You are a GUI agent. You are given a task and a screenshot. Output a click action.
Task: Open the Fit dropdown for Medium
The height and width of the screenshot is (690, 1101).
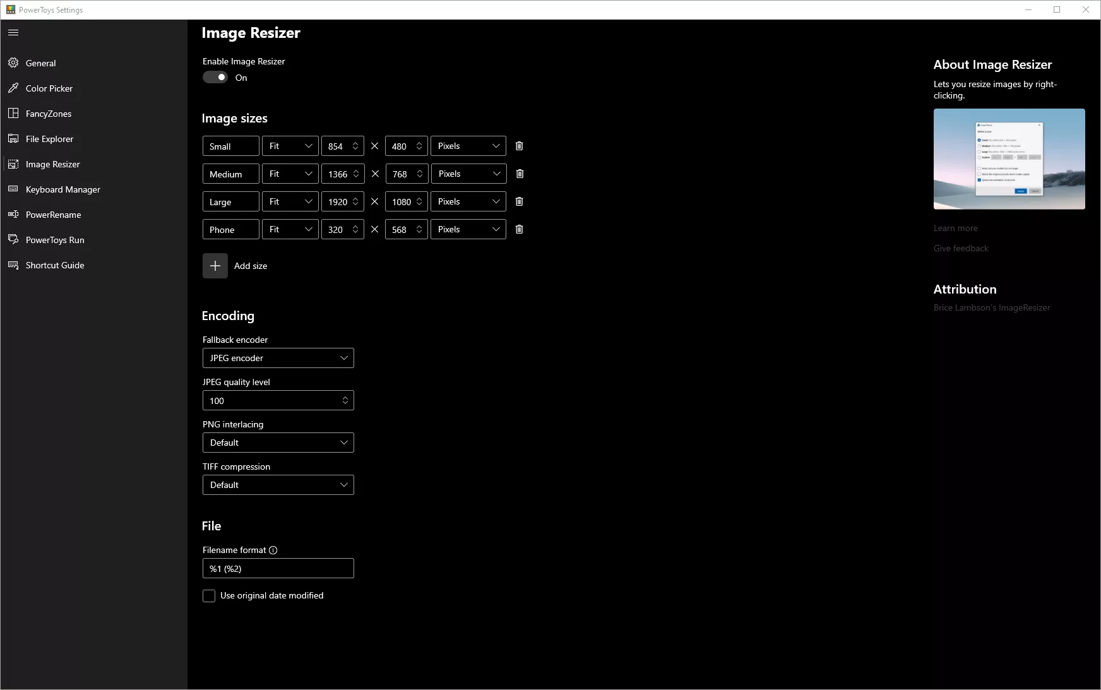click(290, 174)
